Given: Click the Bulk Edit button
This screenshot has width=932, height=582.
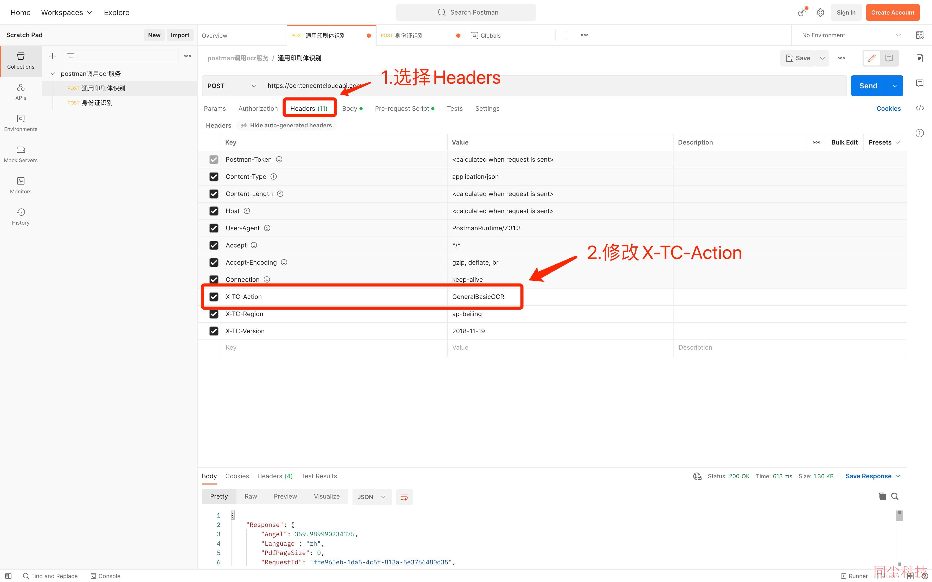Looking at the screenshot, I should tap(844, 142).
